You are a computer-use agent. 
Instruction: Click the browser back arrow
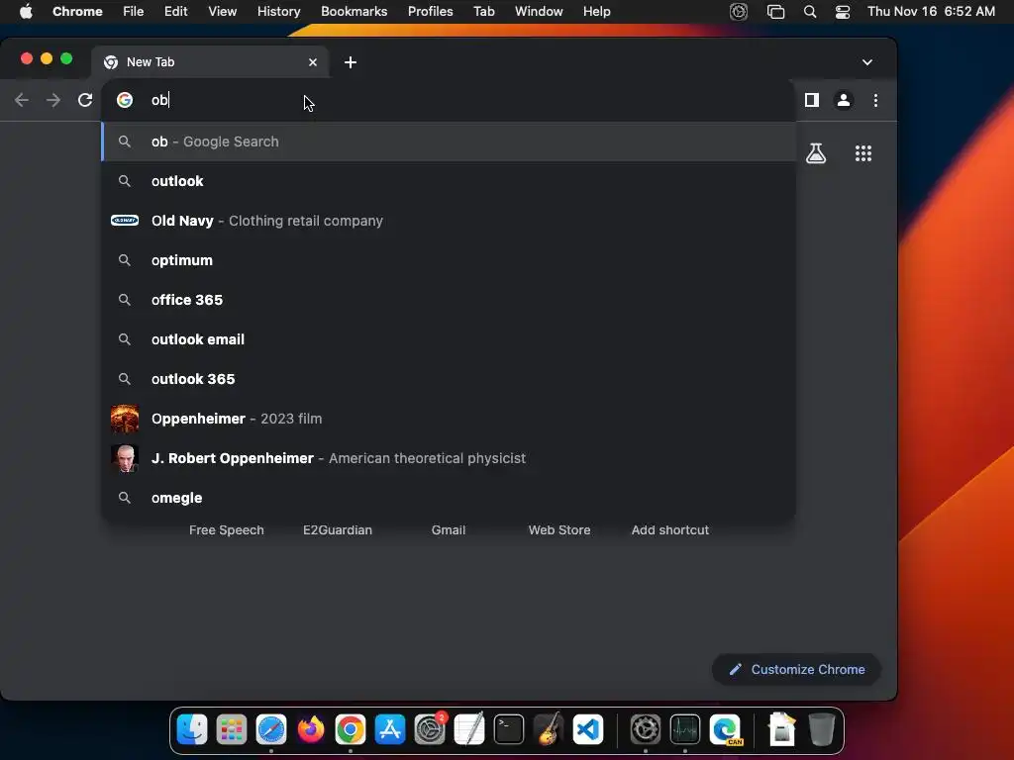(x=22, y=100)
